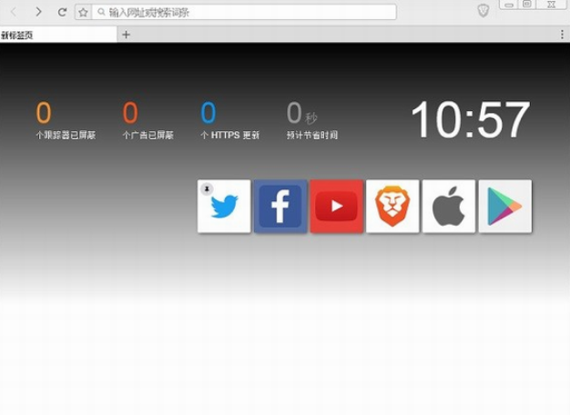Image resolution: width=570 pixels, height=415 pixels.
Task: Open the Google Play shortcut tile
Action: click(x=505, y=207)
